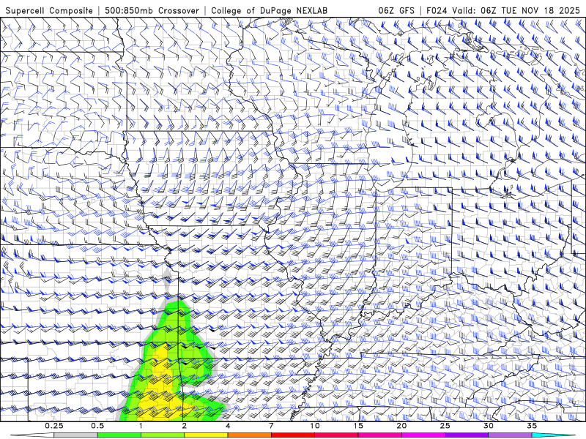Click the '30' legend value
The height and width of the screenshot is (439, 586).
488,426
